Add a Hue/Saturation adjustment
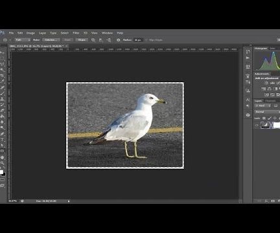Screen dimensions: 280x233 pyautogui.click(x=263, y=89)
